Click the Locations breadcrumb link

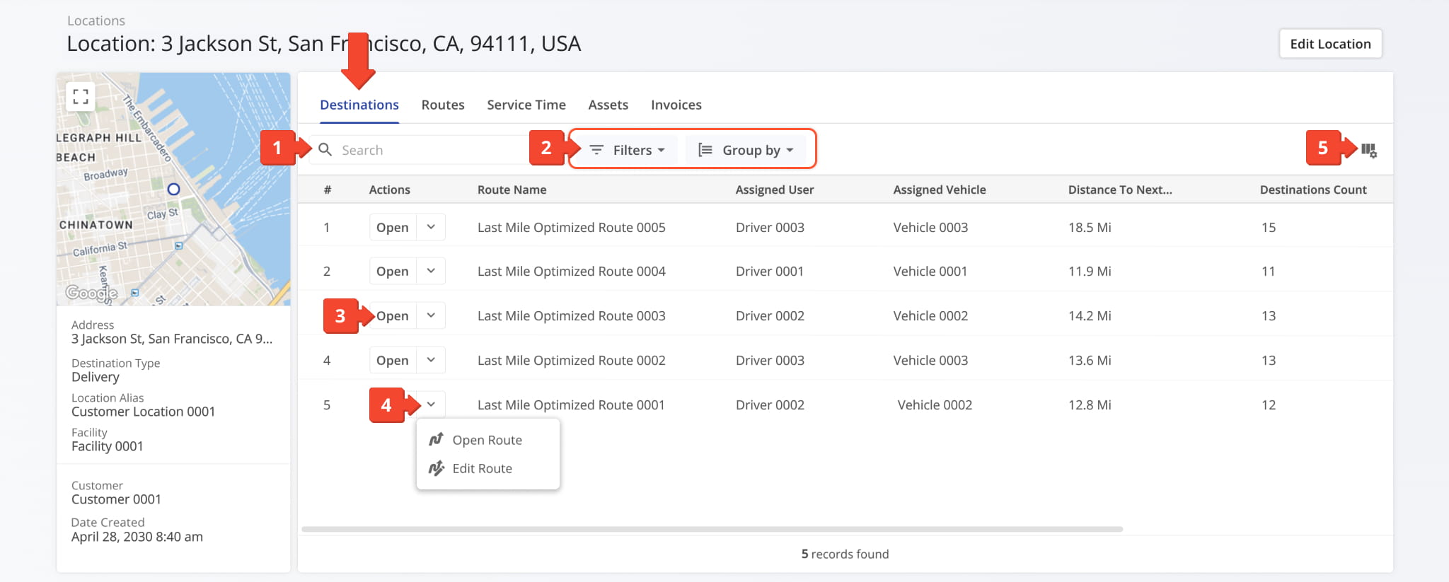96,21
